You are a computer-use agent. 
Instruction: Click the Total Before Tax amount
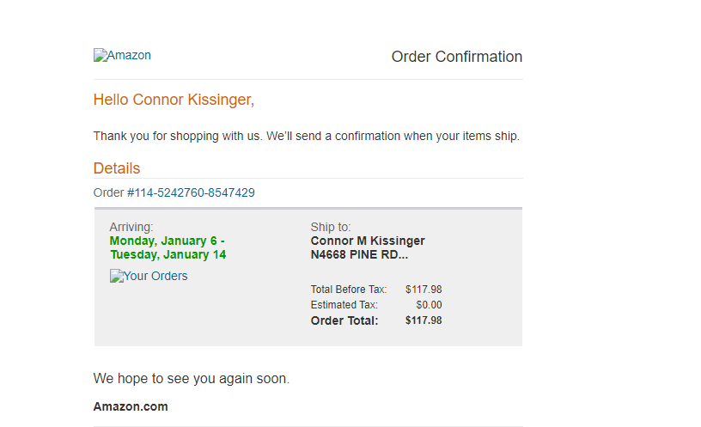424,290
